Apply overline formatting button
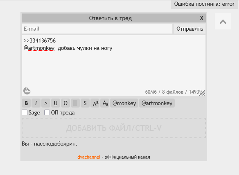Screen dimensions: 239x175 65,103
